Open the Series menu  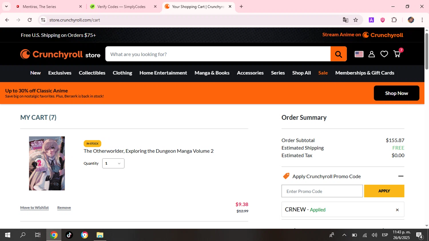pyautogui.click(x=278, y=73)
